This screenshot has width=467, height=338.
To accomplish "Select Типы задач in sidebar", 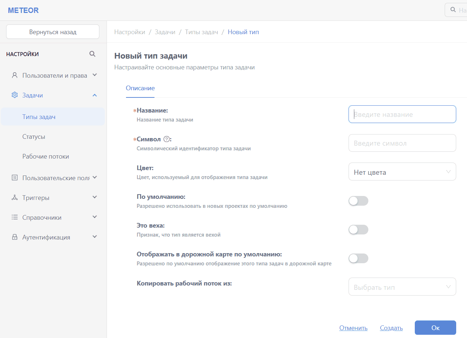I will pos(53,117).
